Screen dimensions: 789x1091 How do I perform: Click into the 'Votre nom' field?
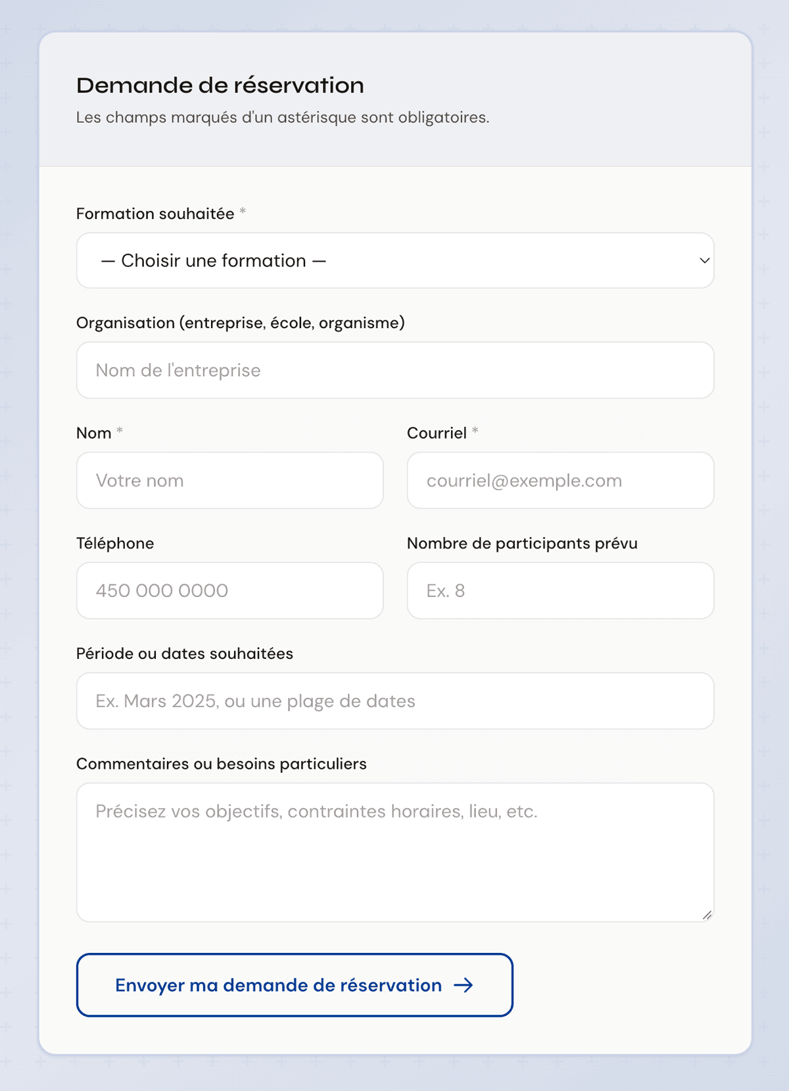pos(229,480)
